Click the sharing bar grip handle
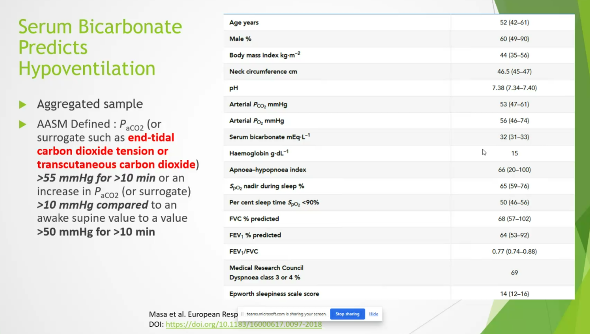This screenshot has height=334, width=590. tap(242, 314)
